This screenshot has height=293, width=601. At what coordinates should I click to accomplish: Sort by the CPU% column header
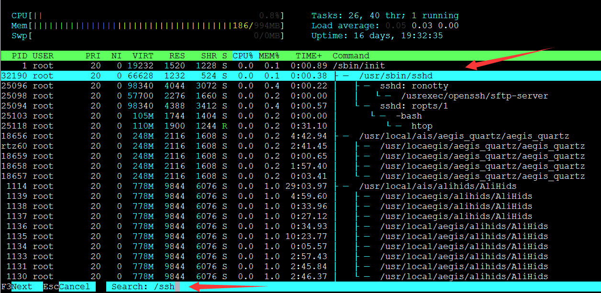pyautogui.click(x=243, y=56)
